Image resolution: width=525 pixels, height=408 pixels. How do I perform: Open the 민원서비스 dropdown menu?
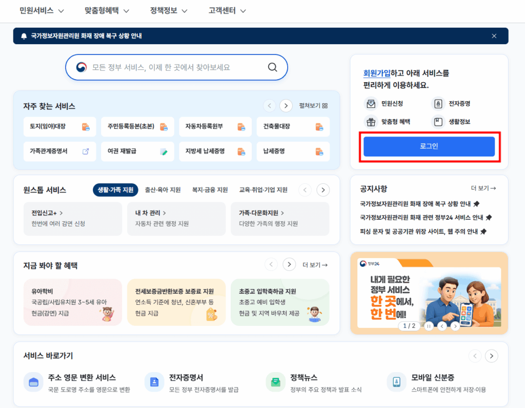[x=42, y=11]
